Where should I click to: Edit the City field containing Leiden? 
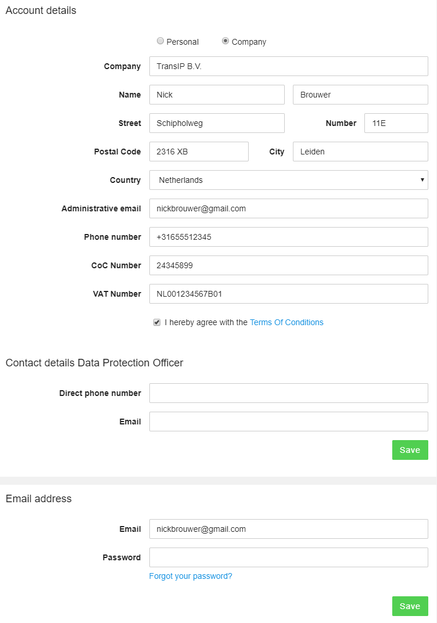coord(361,152)
